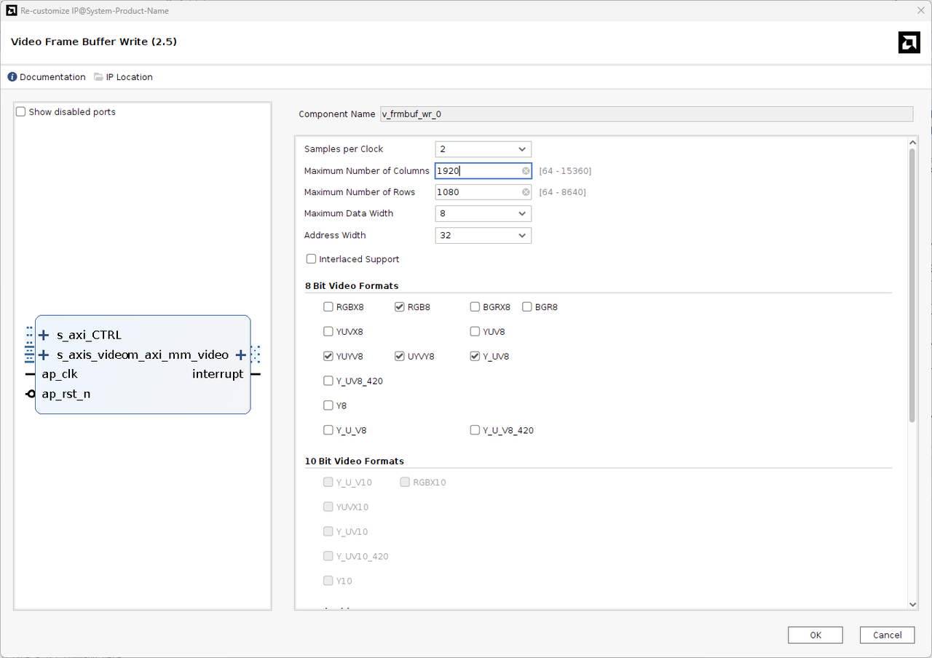Expand the s_axi_CTRL port plus icon
The image size is (932, 658).
coord(44,336)
